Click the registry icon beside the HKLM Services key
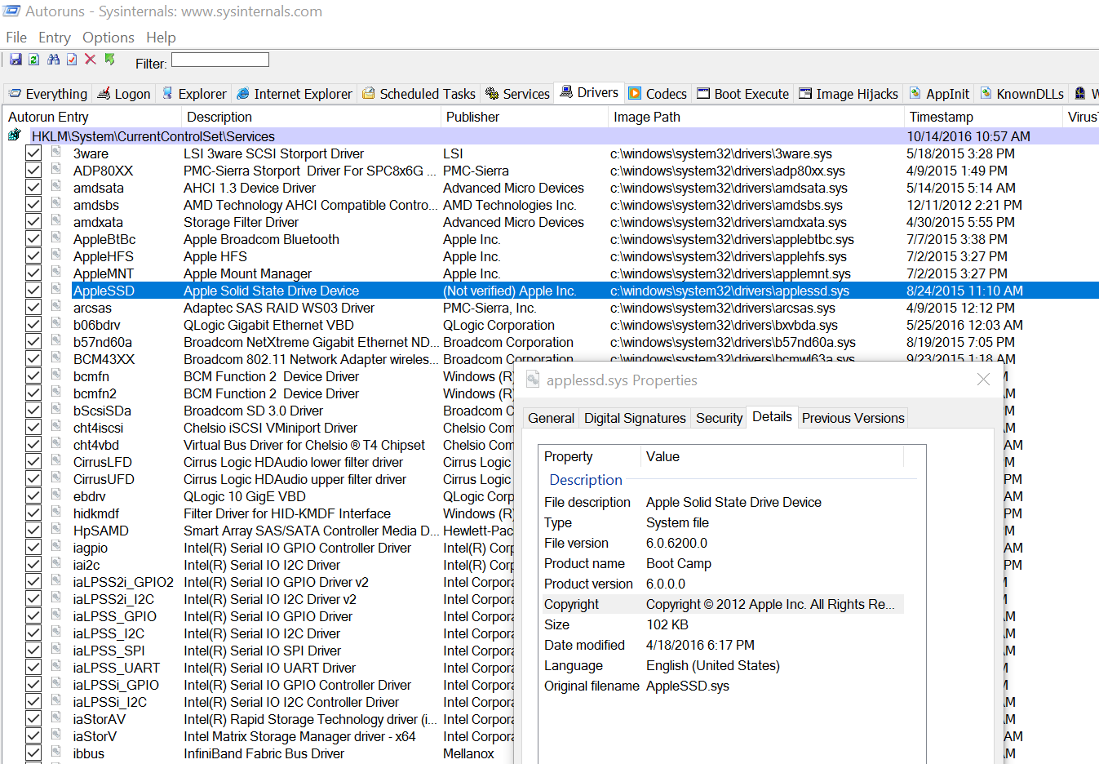 point(14,135)
